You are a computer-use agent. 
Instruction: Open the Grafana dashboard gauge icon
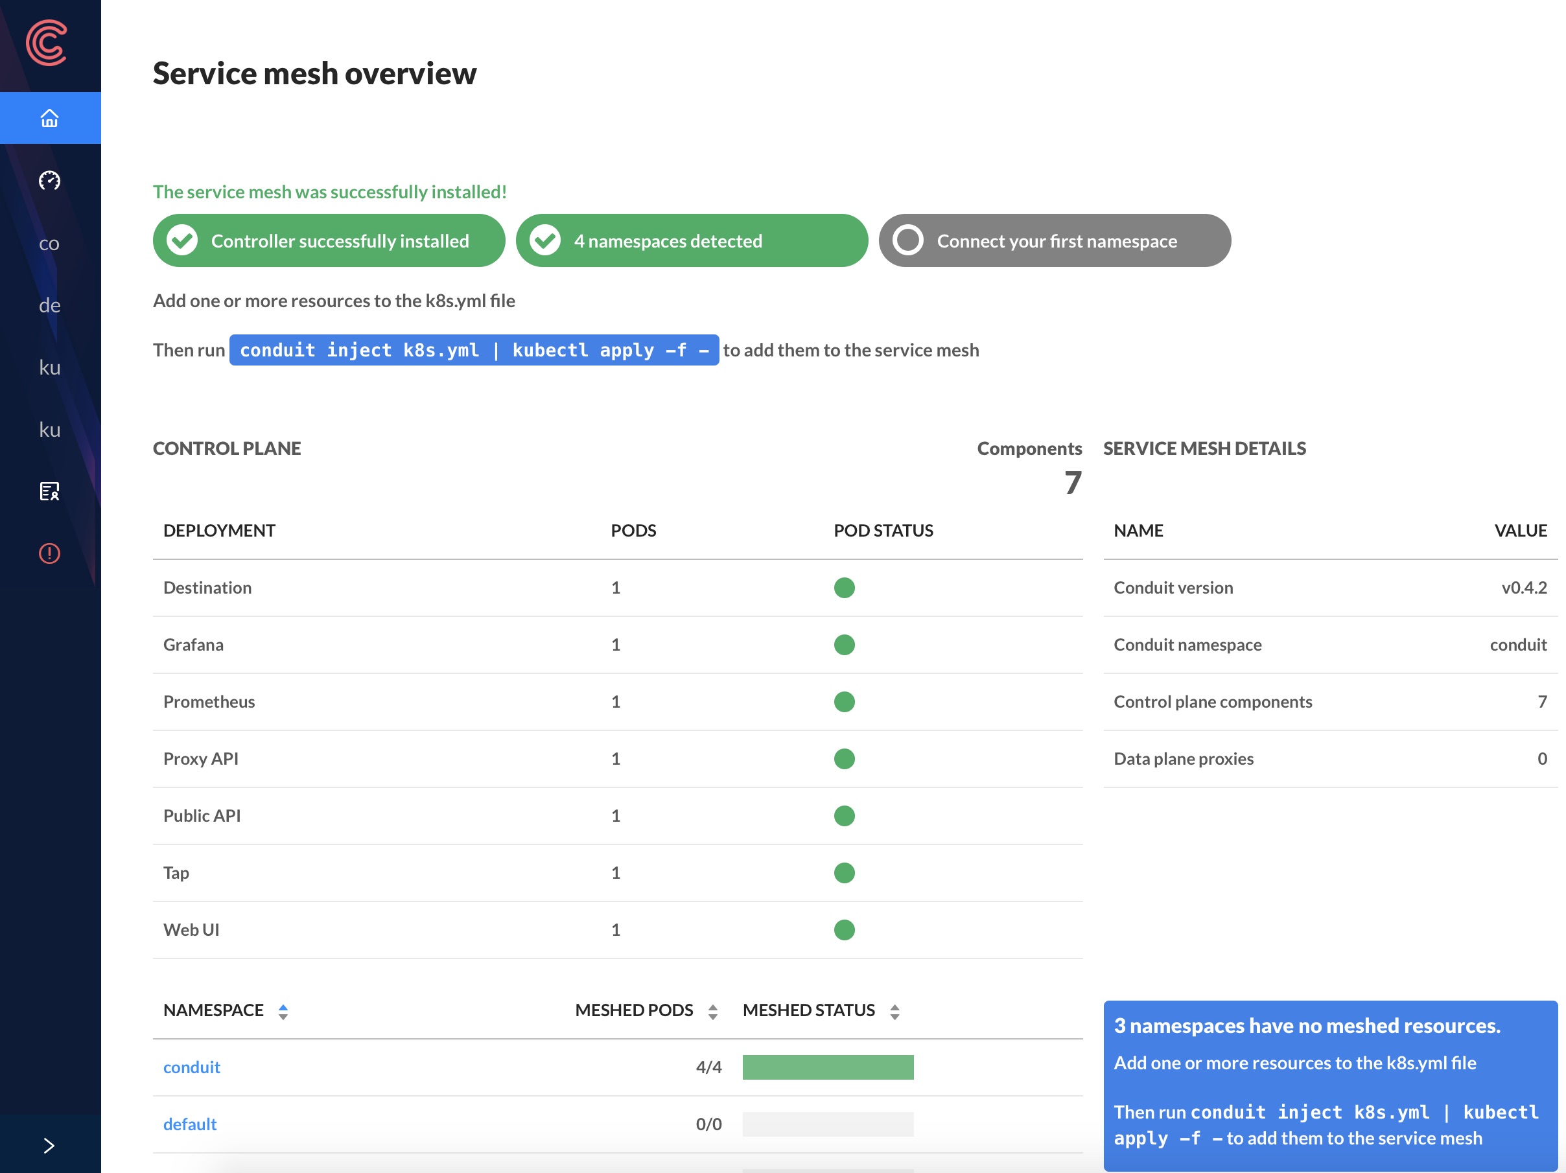(49, 181)
